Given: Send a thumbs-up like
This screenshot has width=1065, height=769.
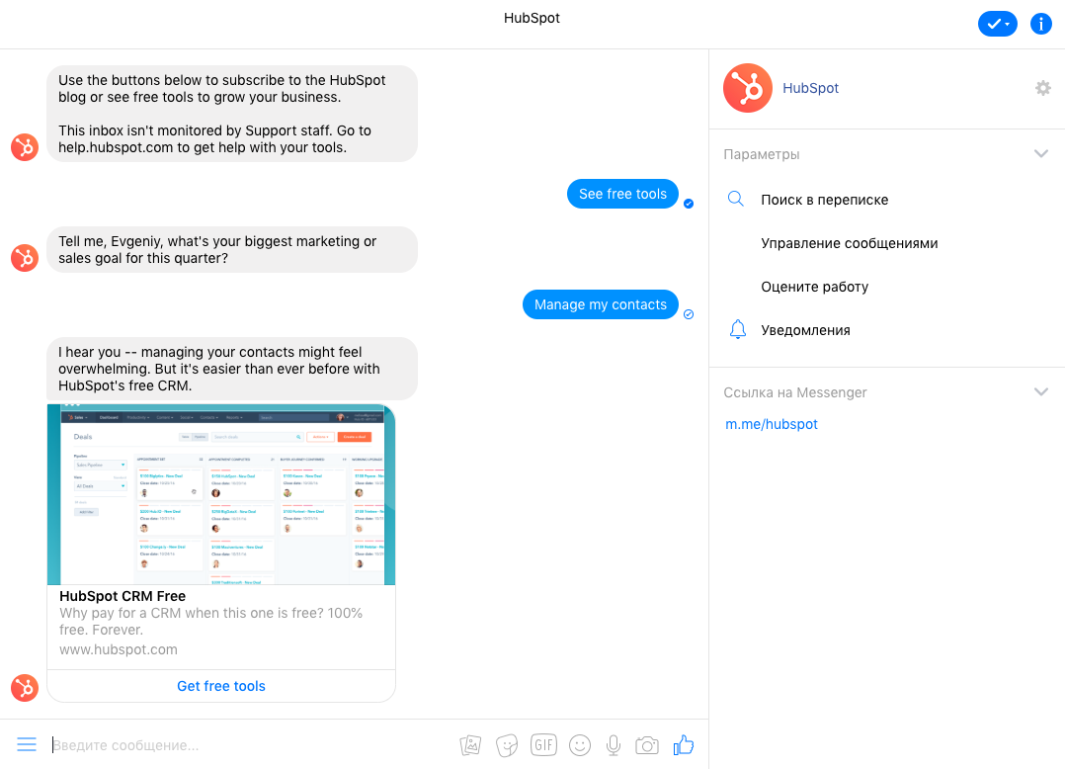Looking at the screenshot, I should (x=684, y=745).
